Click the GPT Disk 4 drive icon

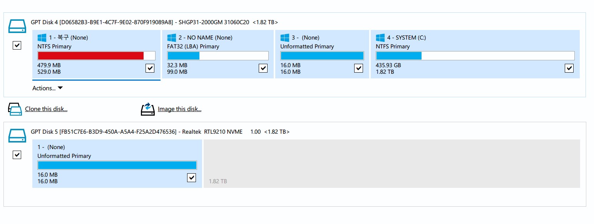[17, 26]
